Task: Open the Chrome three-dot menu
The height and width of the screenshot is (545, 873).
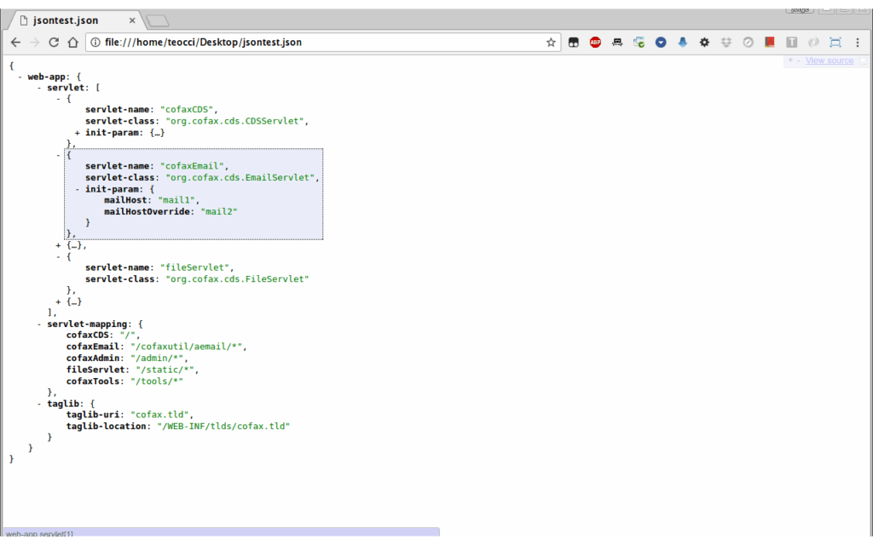Action: tap(858, 42)
